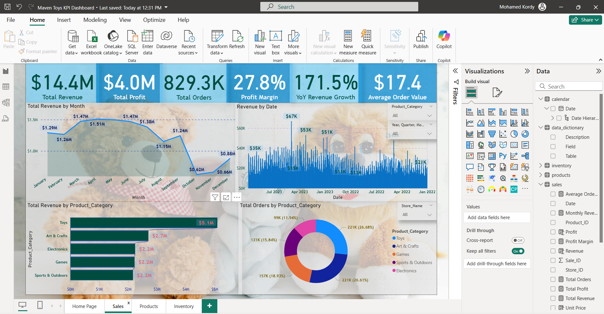Click Add data fields here well
Viewport: 604px width, 314px height.
pos(497,218)
